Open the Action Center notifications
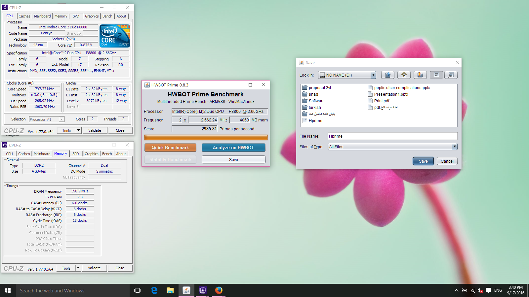529x297 pixels. [x=488, y=290]
